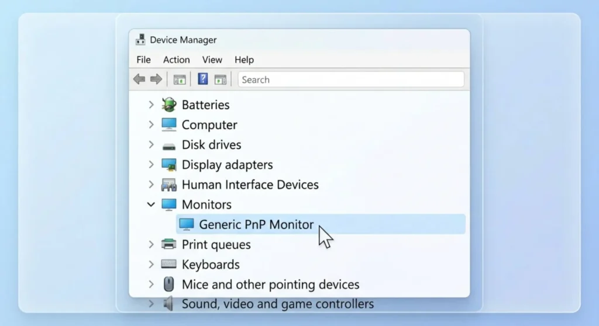The width and height of the screenshot is (599, 326).
Task: Expand the Human Interface Devices node
Action: click(x=152, y=185)
